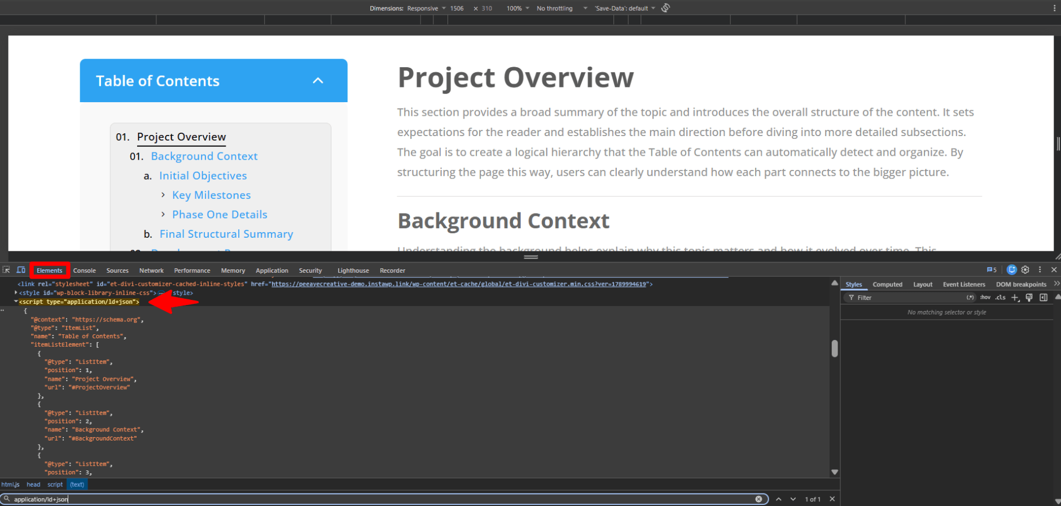Open the No throttling dropdown
The image size is (1061, 506).
(562, 8)
